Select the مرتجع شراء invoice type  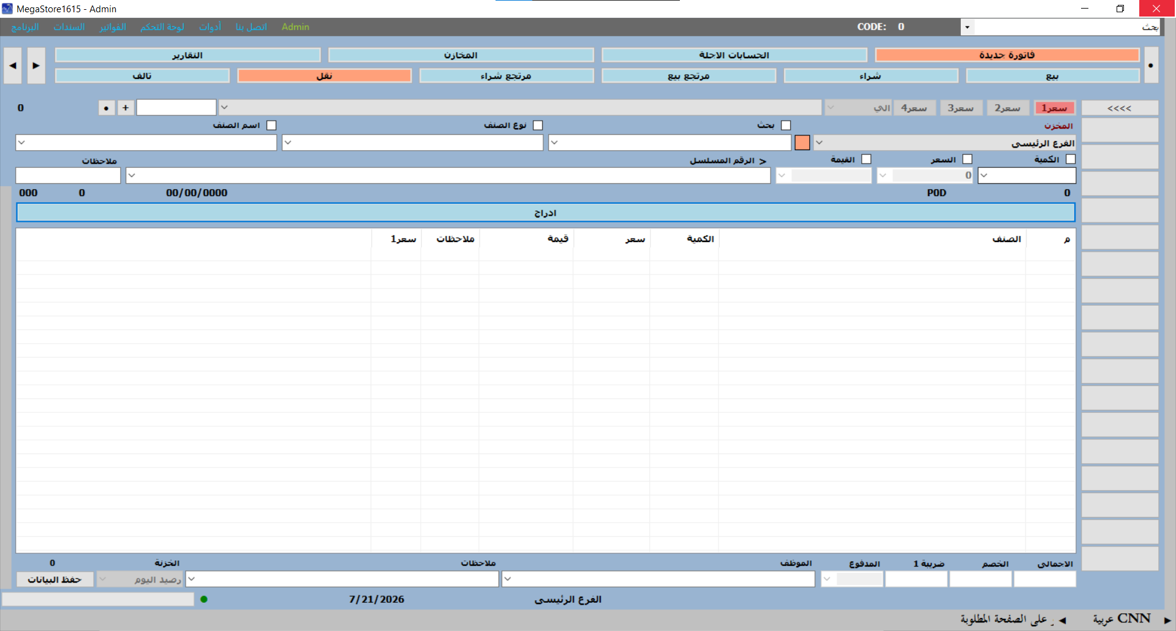(506, 76)
